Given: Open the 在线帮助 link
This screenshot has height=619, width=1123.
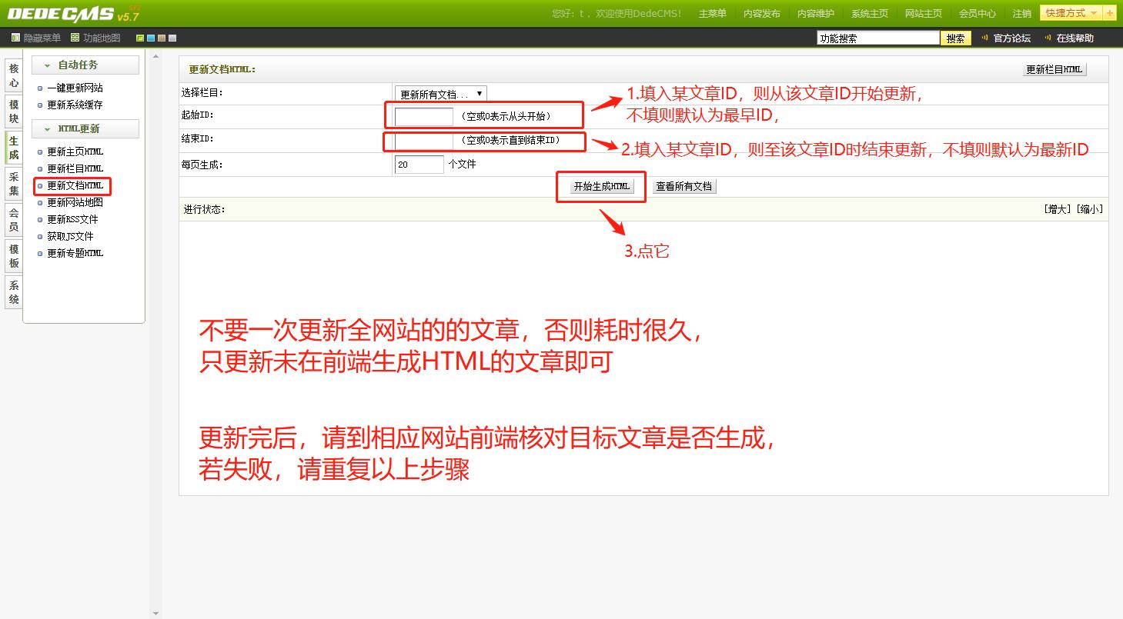Looking at the screenshot, I should [1075, 38].
